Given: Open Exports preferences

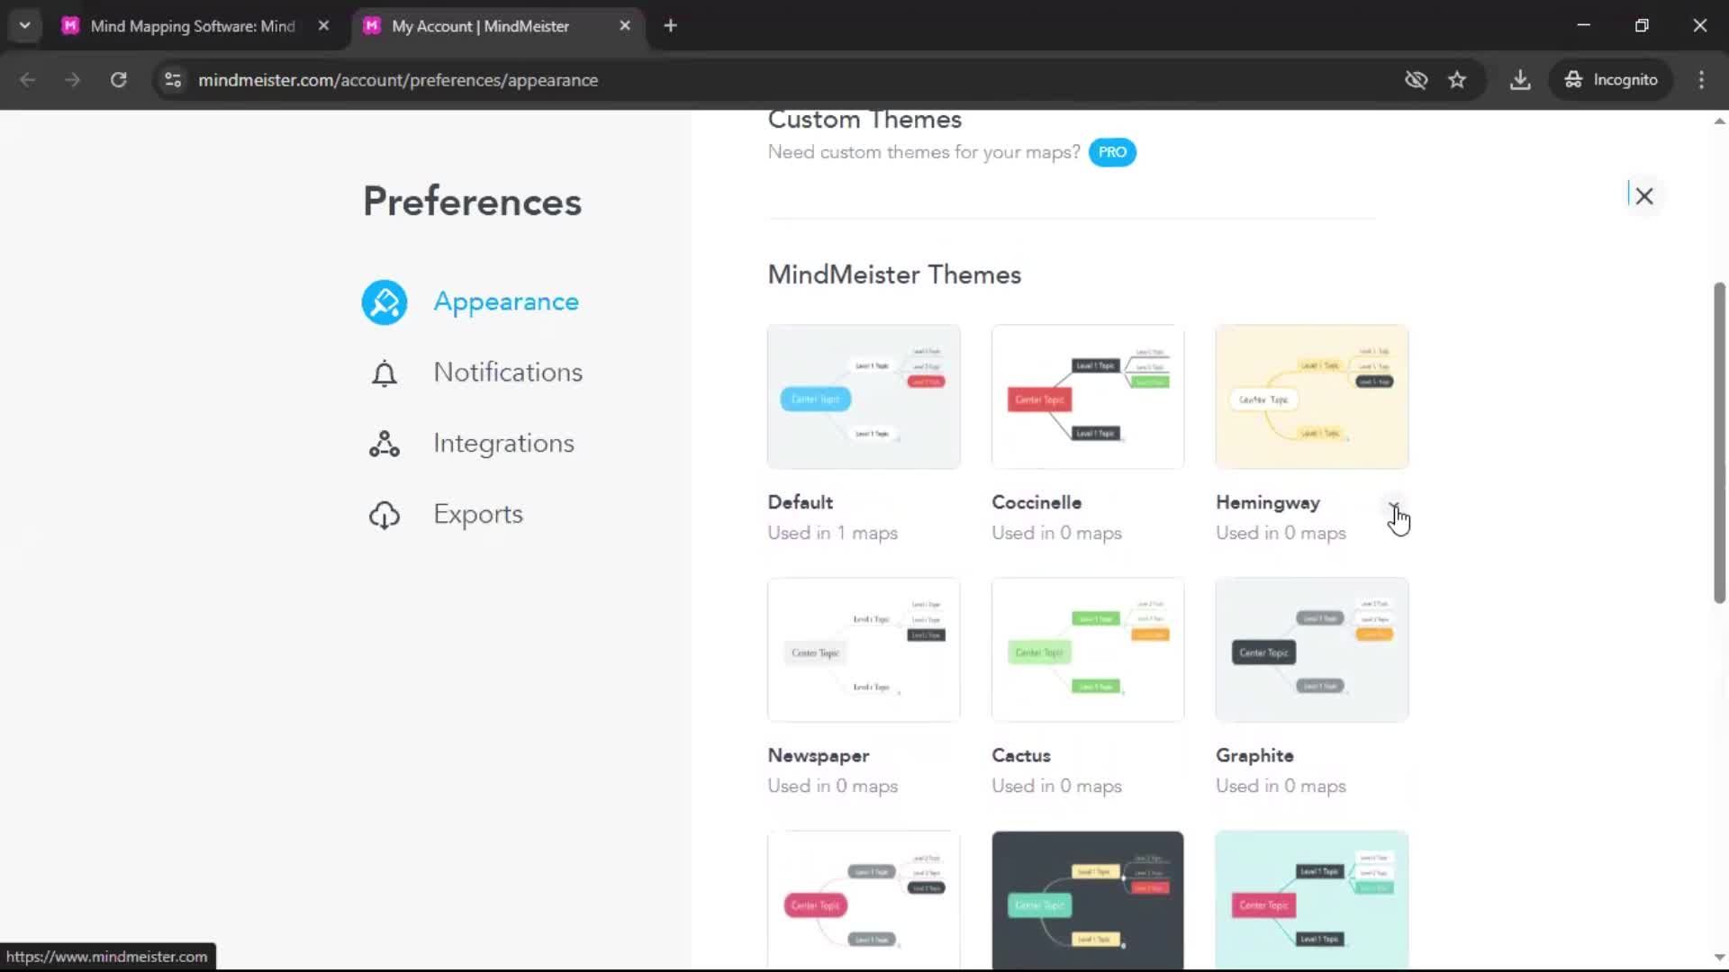Looking at the screenshot, I should [x=478, y=515].
